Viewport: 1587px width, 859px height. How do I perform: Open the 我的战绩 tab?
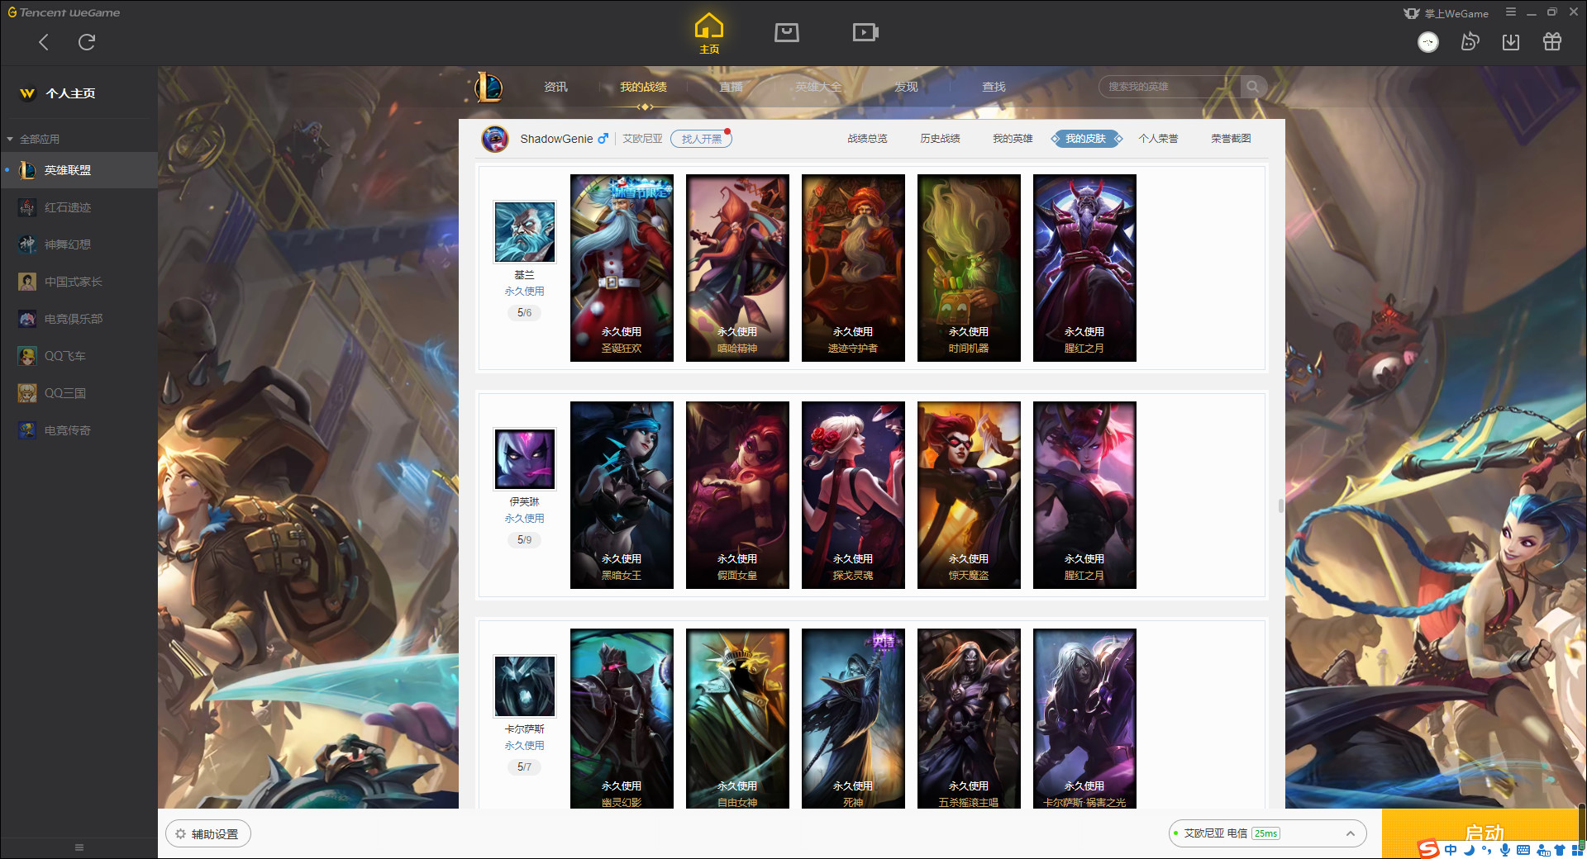pos(643,87)
